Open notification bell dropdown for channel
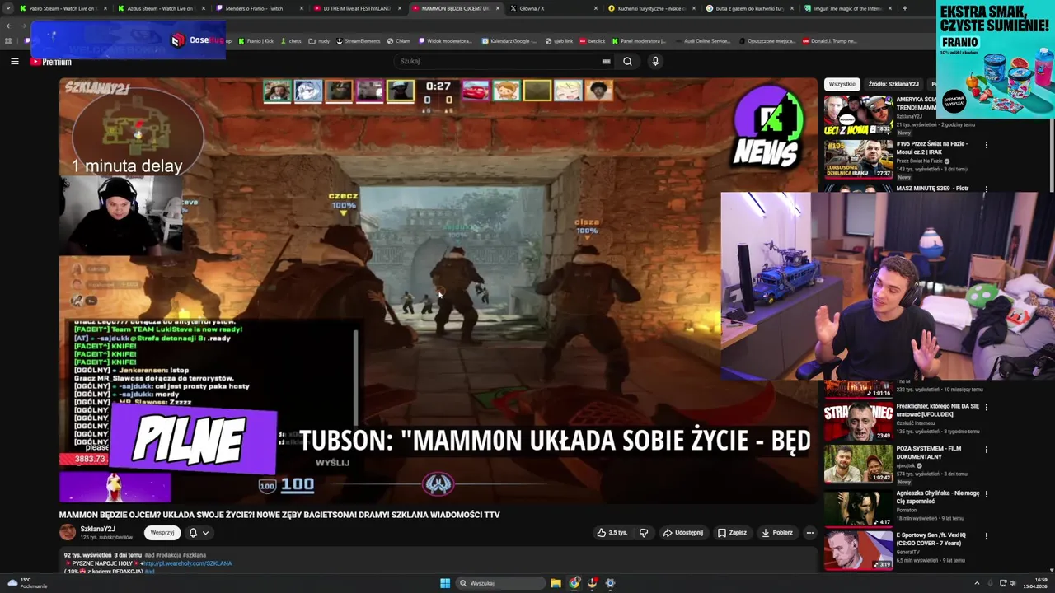1055x593 pixels. (199, 533)
